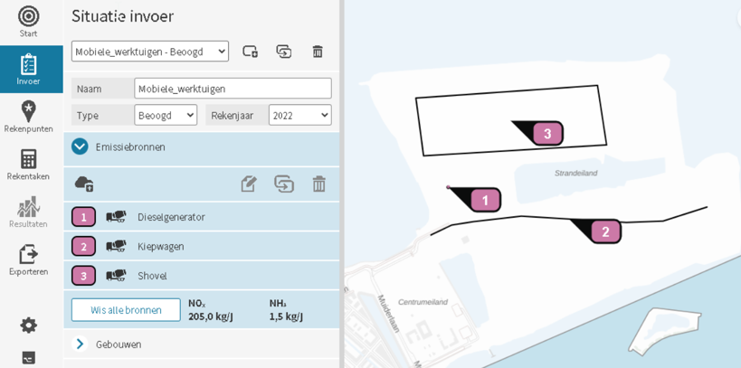Click source number badge 2 in list
The width and height of the screenshot is (741, 368).
83,247
